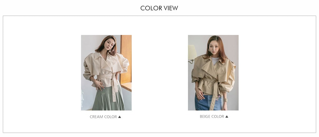The height and width of the screenshot is (137, 319).
Task: Click the wall lamp in beige photo
Action: (x=192, y=53)
